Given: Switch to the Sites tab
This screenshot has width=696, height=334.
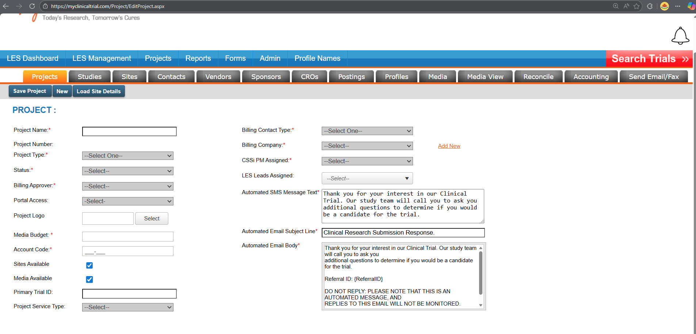Looking at the screenshot, I should coord(130,77).
